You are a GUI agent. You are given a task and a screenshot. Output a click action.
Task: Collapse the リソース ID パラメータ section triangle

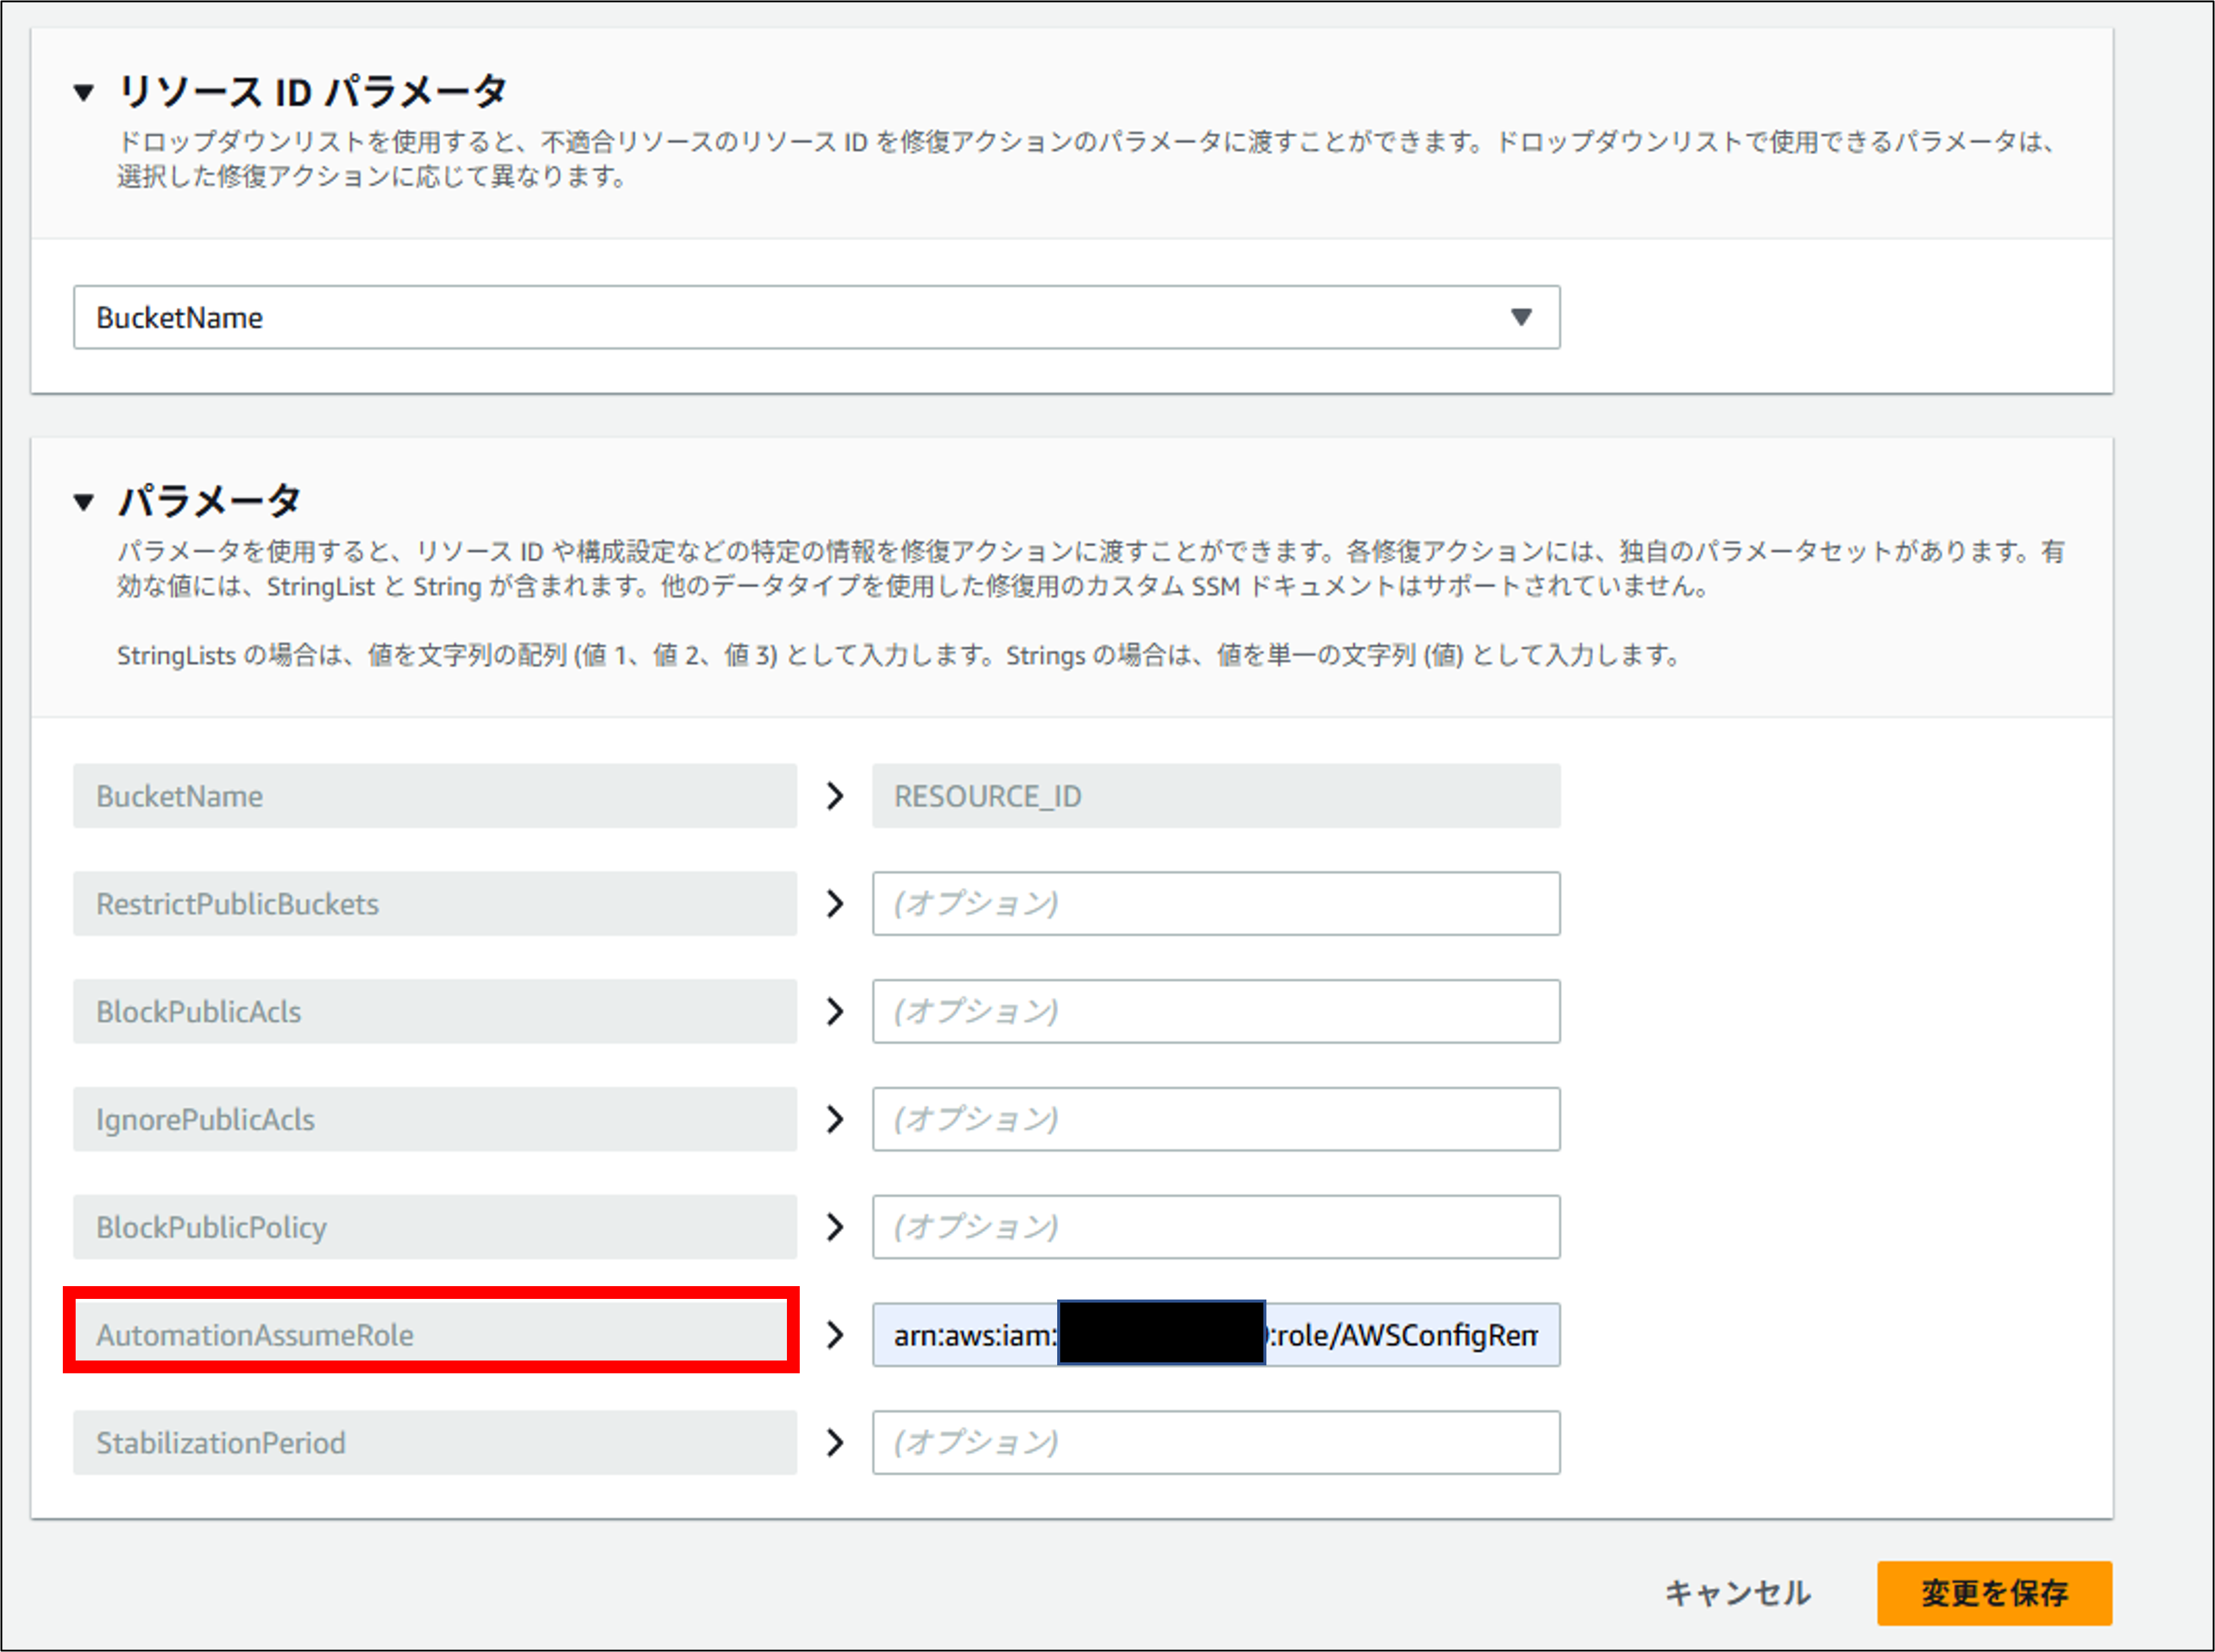pyautogui.click(x=84, y=93)
